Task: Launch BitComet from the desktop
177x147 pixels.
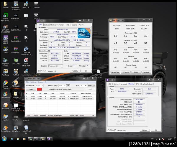Action: (6, 106)
